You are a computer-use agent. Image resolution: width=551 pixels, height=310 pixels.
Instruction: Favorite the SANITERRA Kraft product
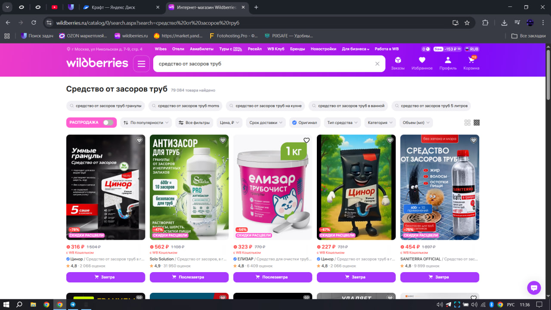474,140
